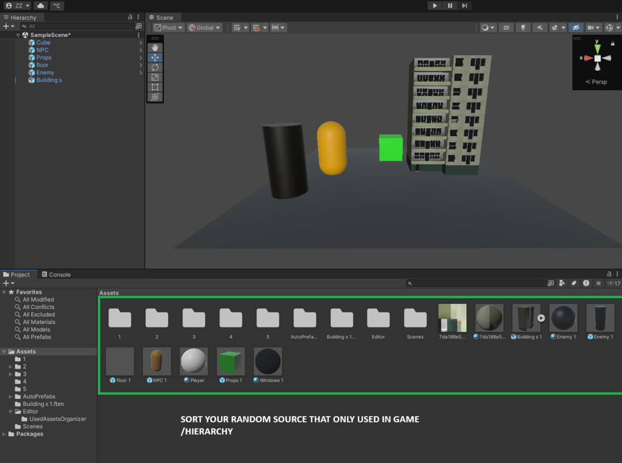Select the Scale tool
The width and height of the screenshot is (622, 463).
[155, 78]
